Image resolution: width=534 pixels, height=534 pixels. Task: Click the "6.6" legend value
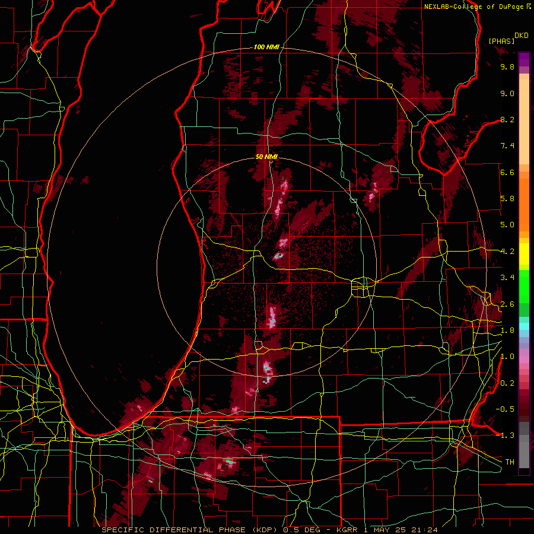[x=507, y=173]
